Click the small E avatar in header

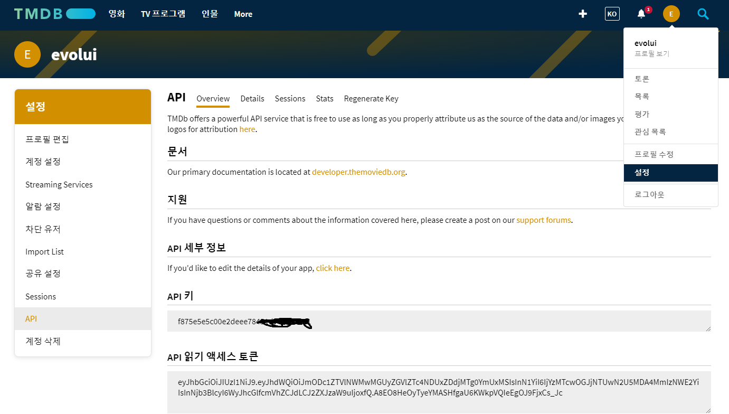(x=671, y=14)
